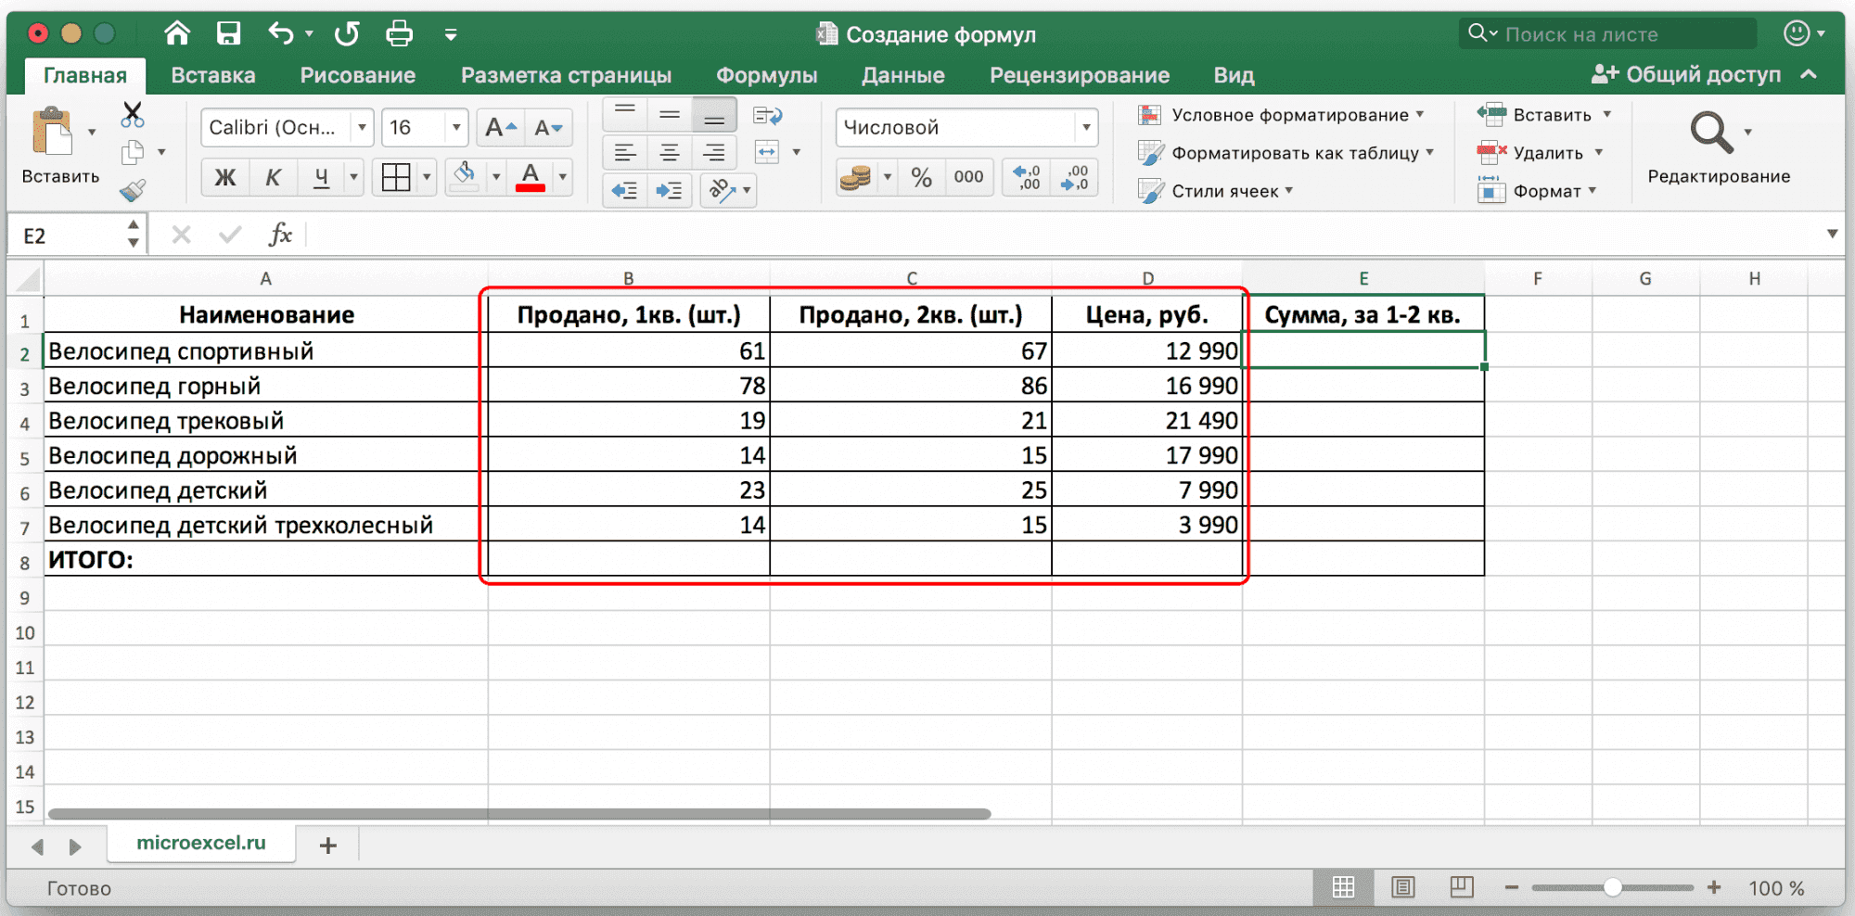Switch to the Данные tab
1855x916 pixels.
[902, 75]
